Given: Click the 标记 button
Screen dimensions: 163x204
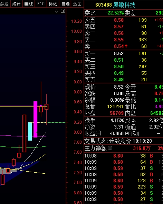Looking at the screenshot, I should click(x=53, y=4).
